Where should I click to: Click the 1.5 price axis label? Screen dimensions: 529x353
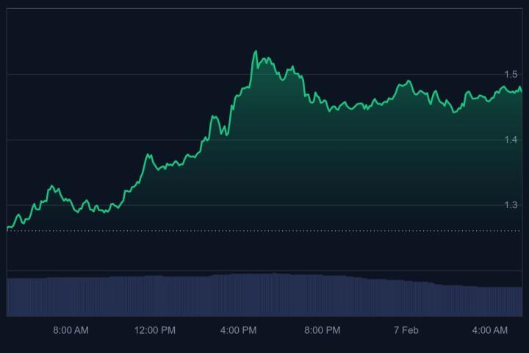[511, 74]
